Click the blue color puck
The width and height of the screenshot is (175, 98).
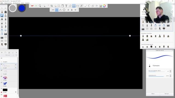pos(22,8)
